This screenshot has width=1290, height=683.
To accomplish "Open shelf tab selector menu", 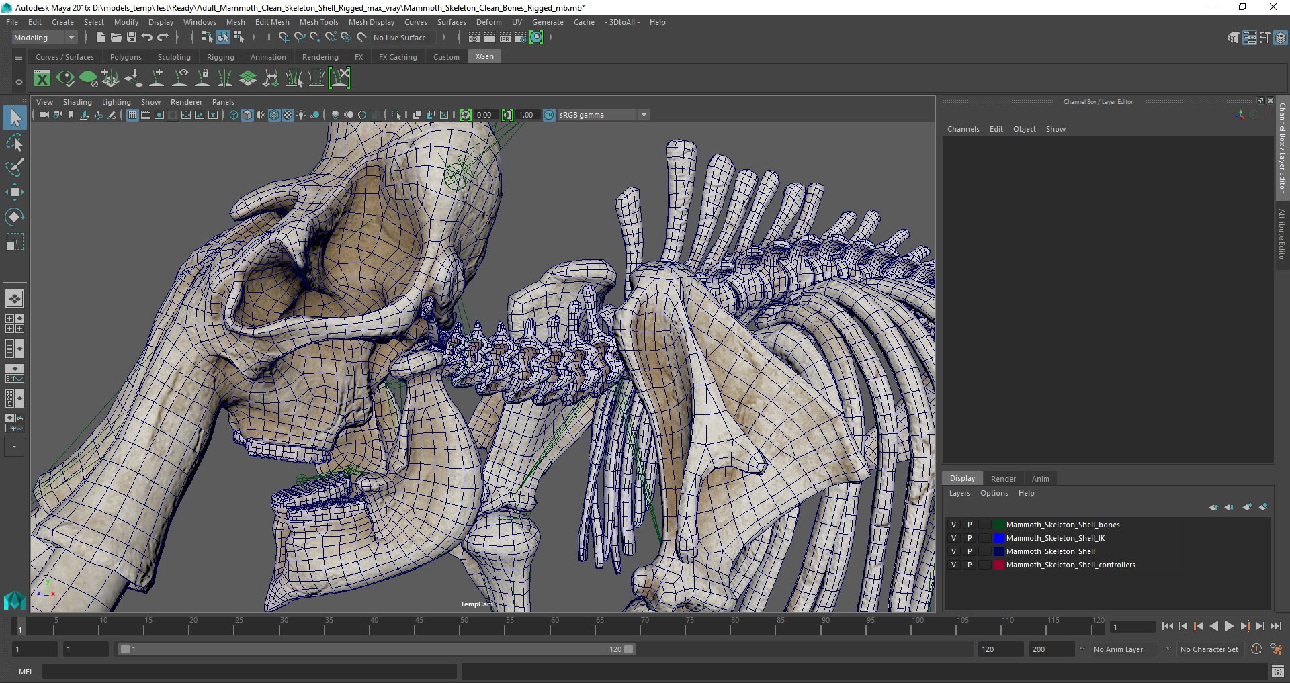I will [x=19, y=58].
